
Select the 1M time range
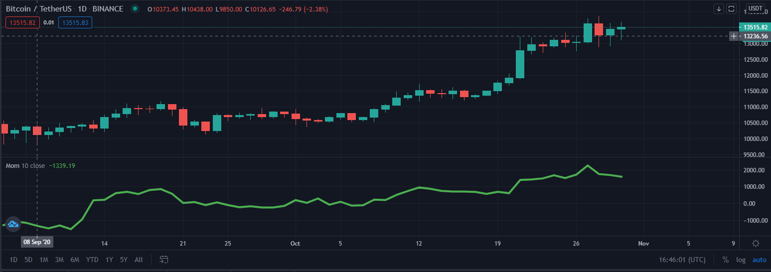coord(44,260)
